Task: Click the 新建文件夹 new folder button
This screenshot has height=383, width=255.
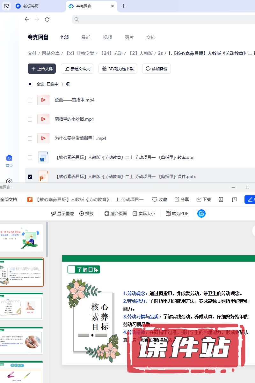Action: pos(77,69)
